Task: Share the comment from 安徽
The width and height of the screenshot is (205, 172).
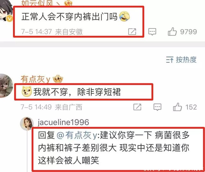Action: click(x=132, y=32)
